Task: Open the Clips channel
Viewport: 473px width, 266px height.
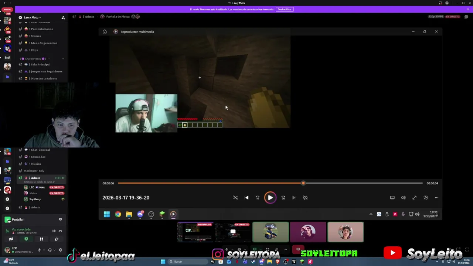Action: click(x=42, y=50)
